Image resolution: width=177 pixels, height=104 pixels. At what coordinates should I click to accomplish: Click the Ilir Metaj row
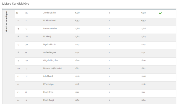[95, 38]
